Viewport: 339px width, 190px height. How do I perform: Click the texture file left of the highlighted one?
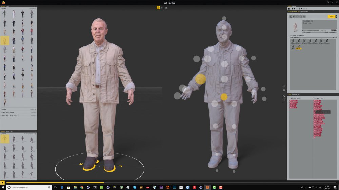(x=293, y=47)
